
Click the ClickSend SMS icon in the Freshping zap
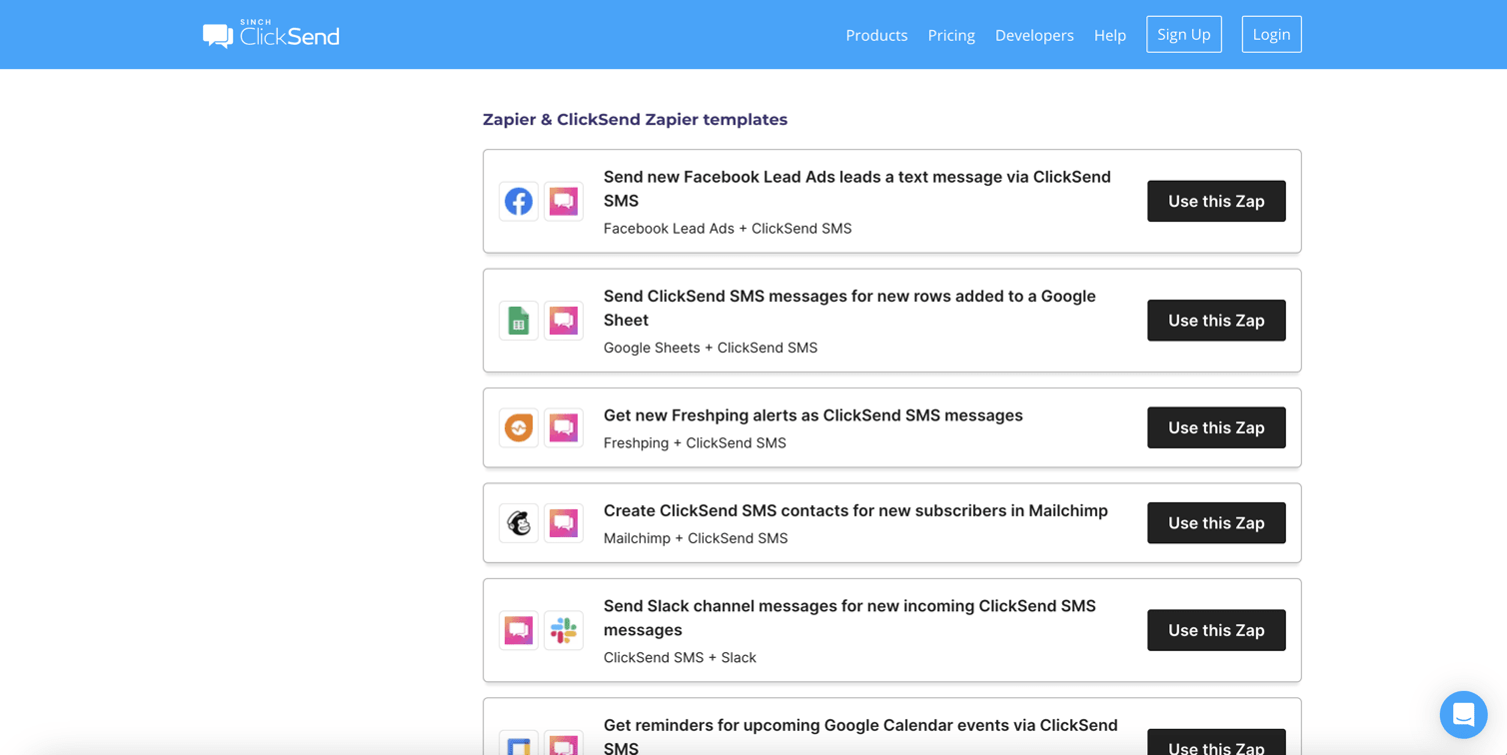click(x=564, y=427)
